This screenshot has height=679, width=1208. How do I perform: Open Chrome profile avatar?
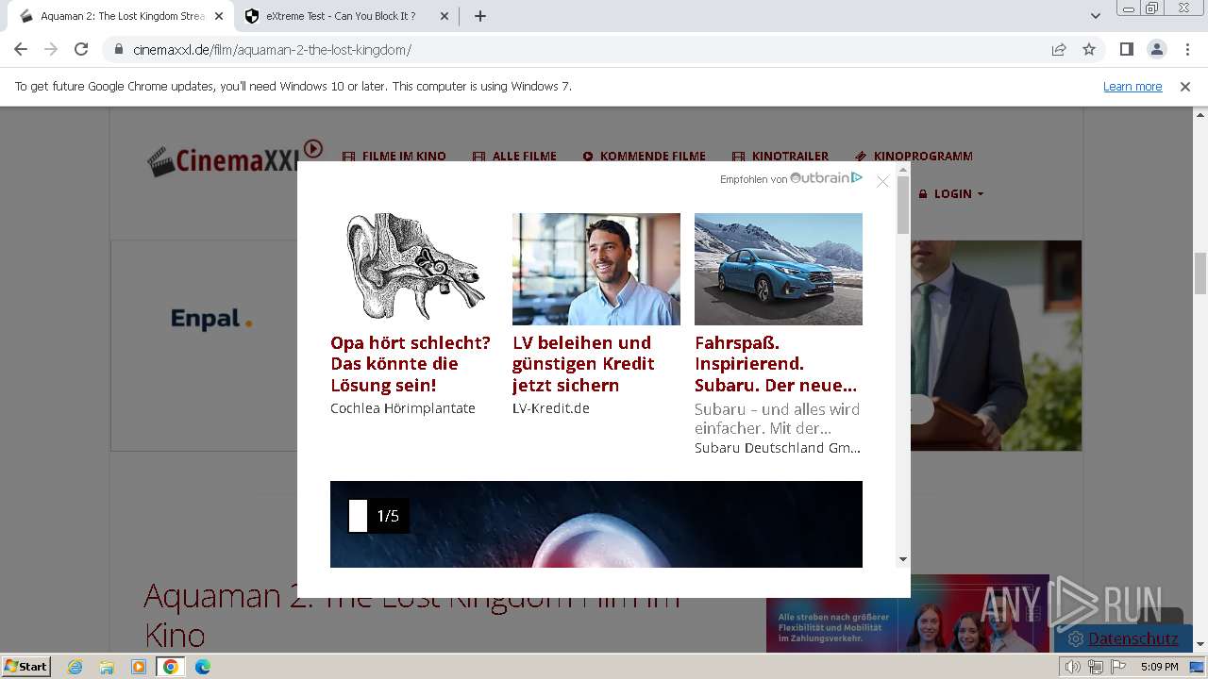point(1157,50)
